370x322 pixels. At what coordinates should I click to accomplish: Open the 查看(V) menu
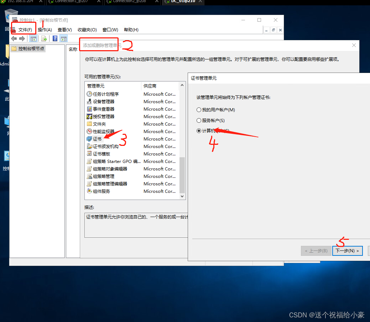[65, 30]
